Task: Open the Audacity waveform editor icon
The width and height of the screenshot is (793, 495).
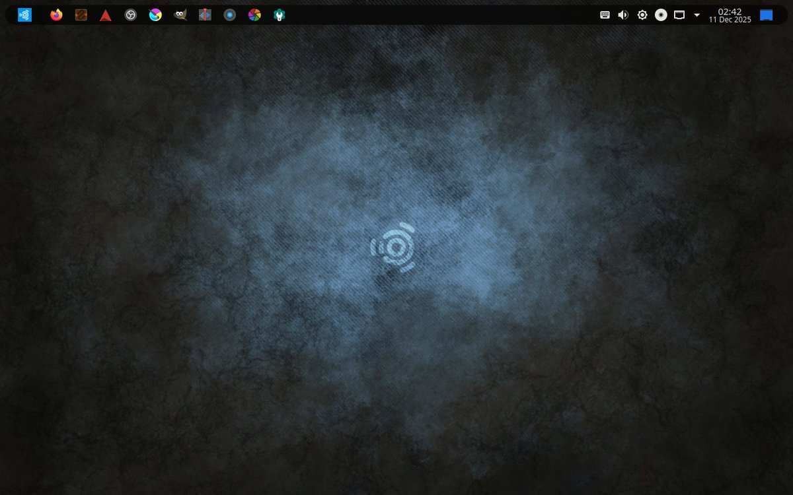Action: [x=205, y=14]
